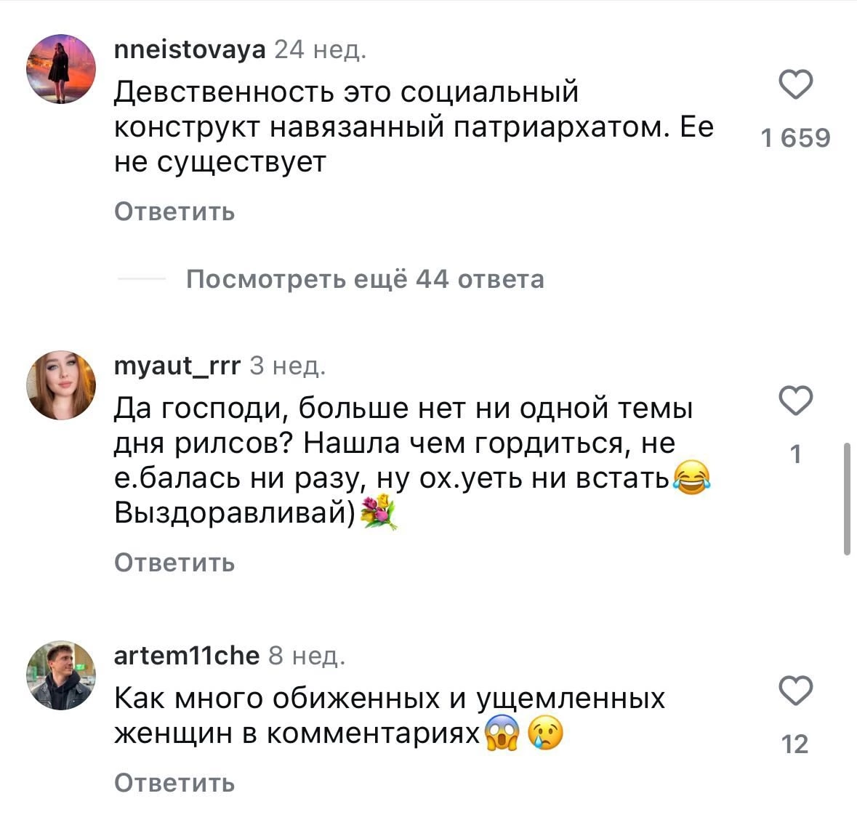The height and width of the screenshot is (828, 857).
Task: Select the comment text starting with "Девственность"
Action: coord(414,127)
